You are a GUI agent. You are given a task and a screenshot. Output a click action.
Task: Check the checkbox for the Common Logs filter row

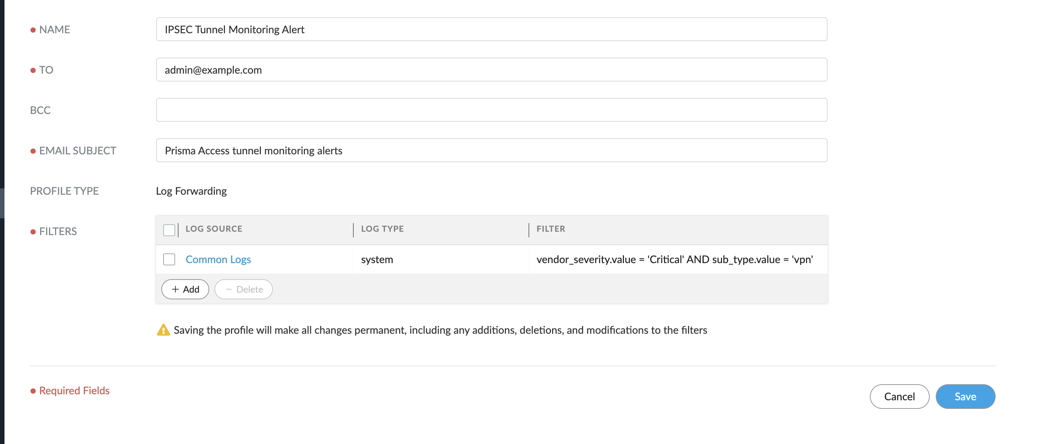169,259
